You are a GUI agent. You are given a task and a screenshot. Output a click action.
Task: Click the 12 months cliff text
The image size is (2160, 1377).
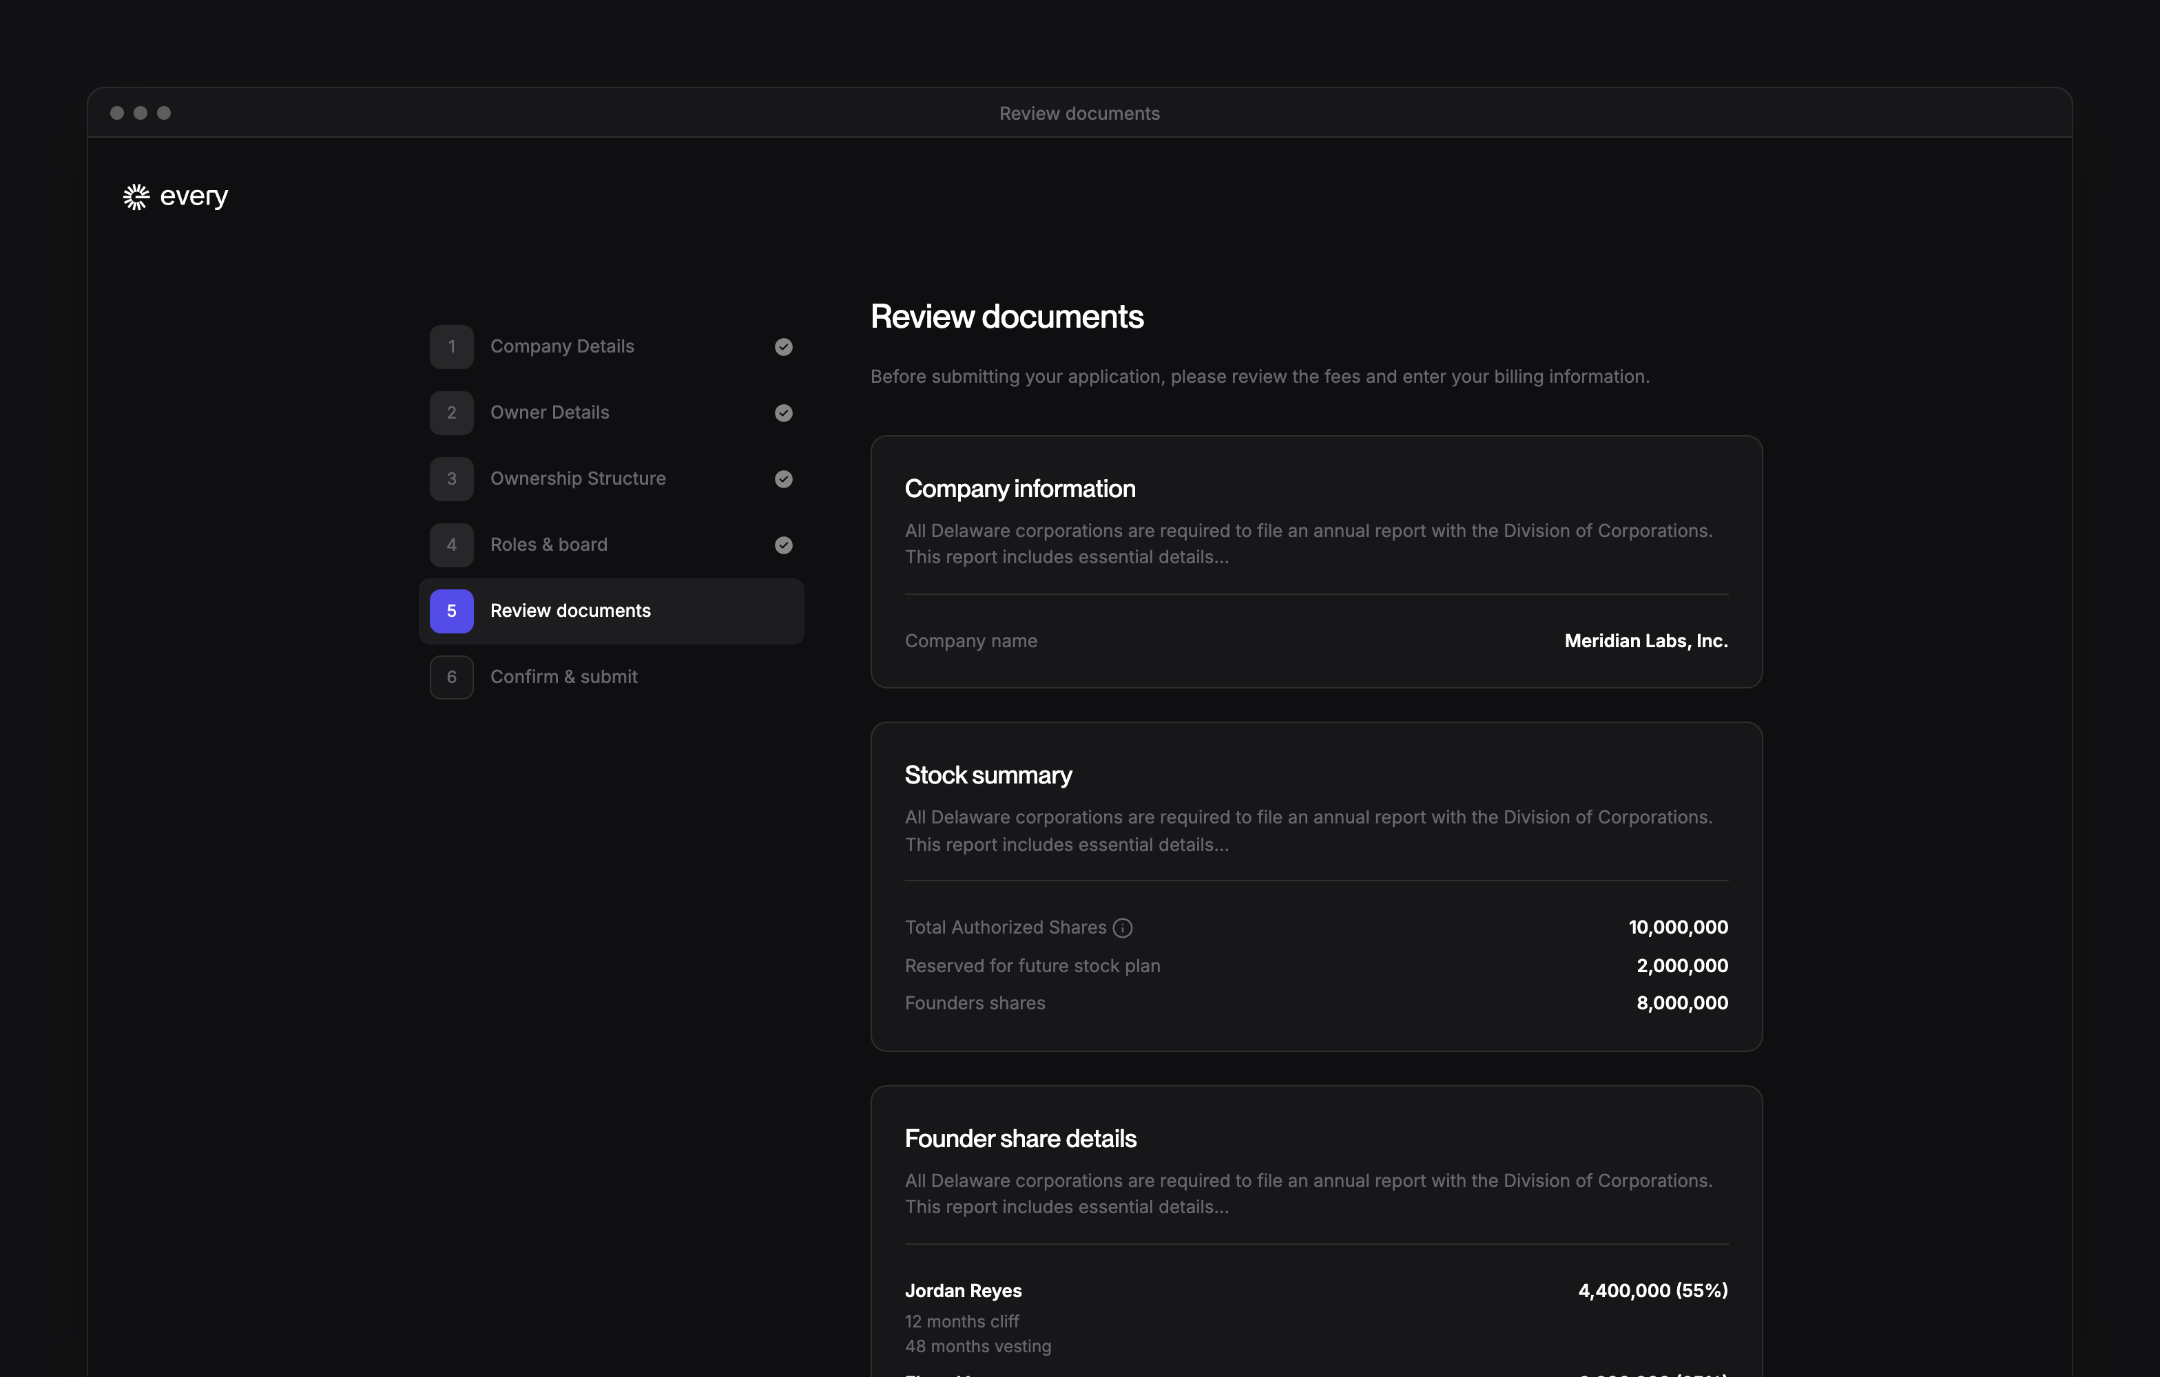pos(962,1321)
